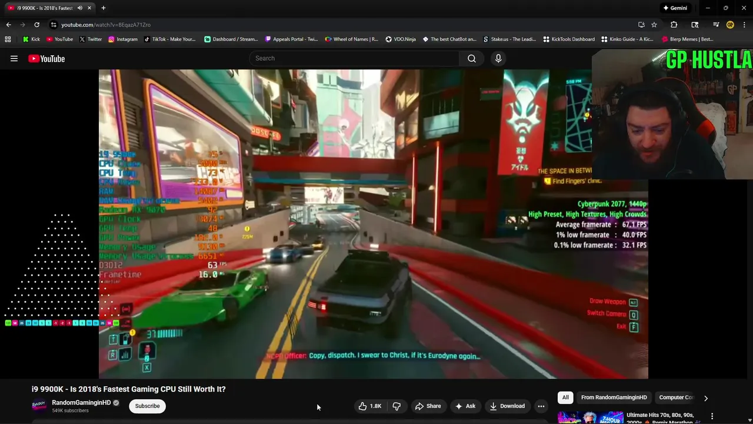
Task: Open the Stake.us bookmark
Action: 509,39
